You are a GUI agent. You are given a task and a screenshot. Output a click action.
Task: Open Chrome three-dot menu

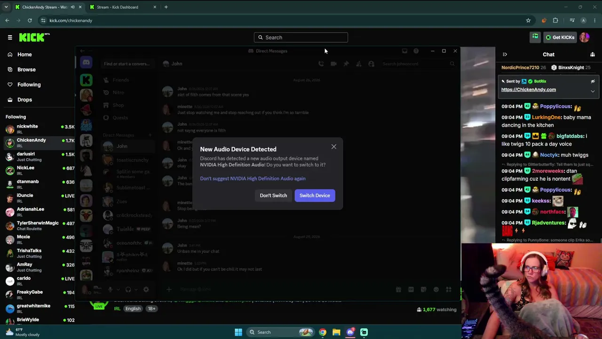point(595,21)
